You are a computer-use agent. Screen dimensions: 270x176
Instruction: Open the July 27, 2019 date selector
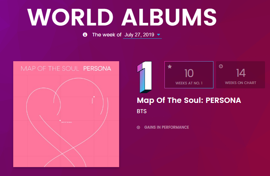139,35
